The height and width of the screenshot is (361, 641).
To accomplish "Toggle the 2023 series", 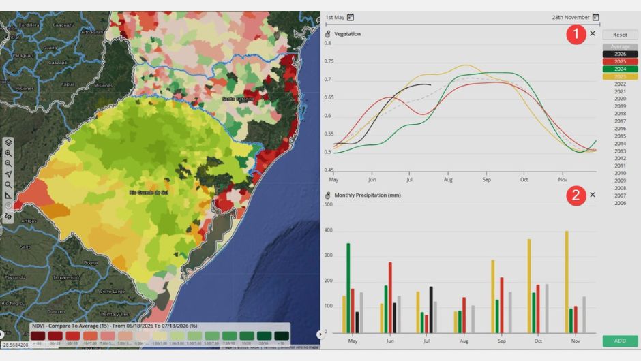I will point(620,76).
